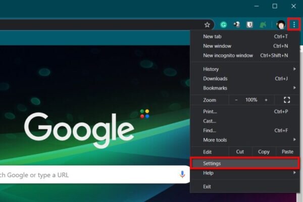Expand the Help submenu
Image resolution: width=303 pixels, height=202 pixels.
245,173
